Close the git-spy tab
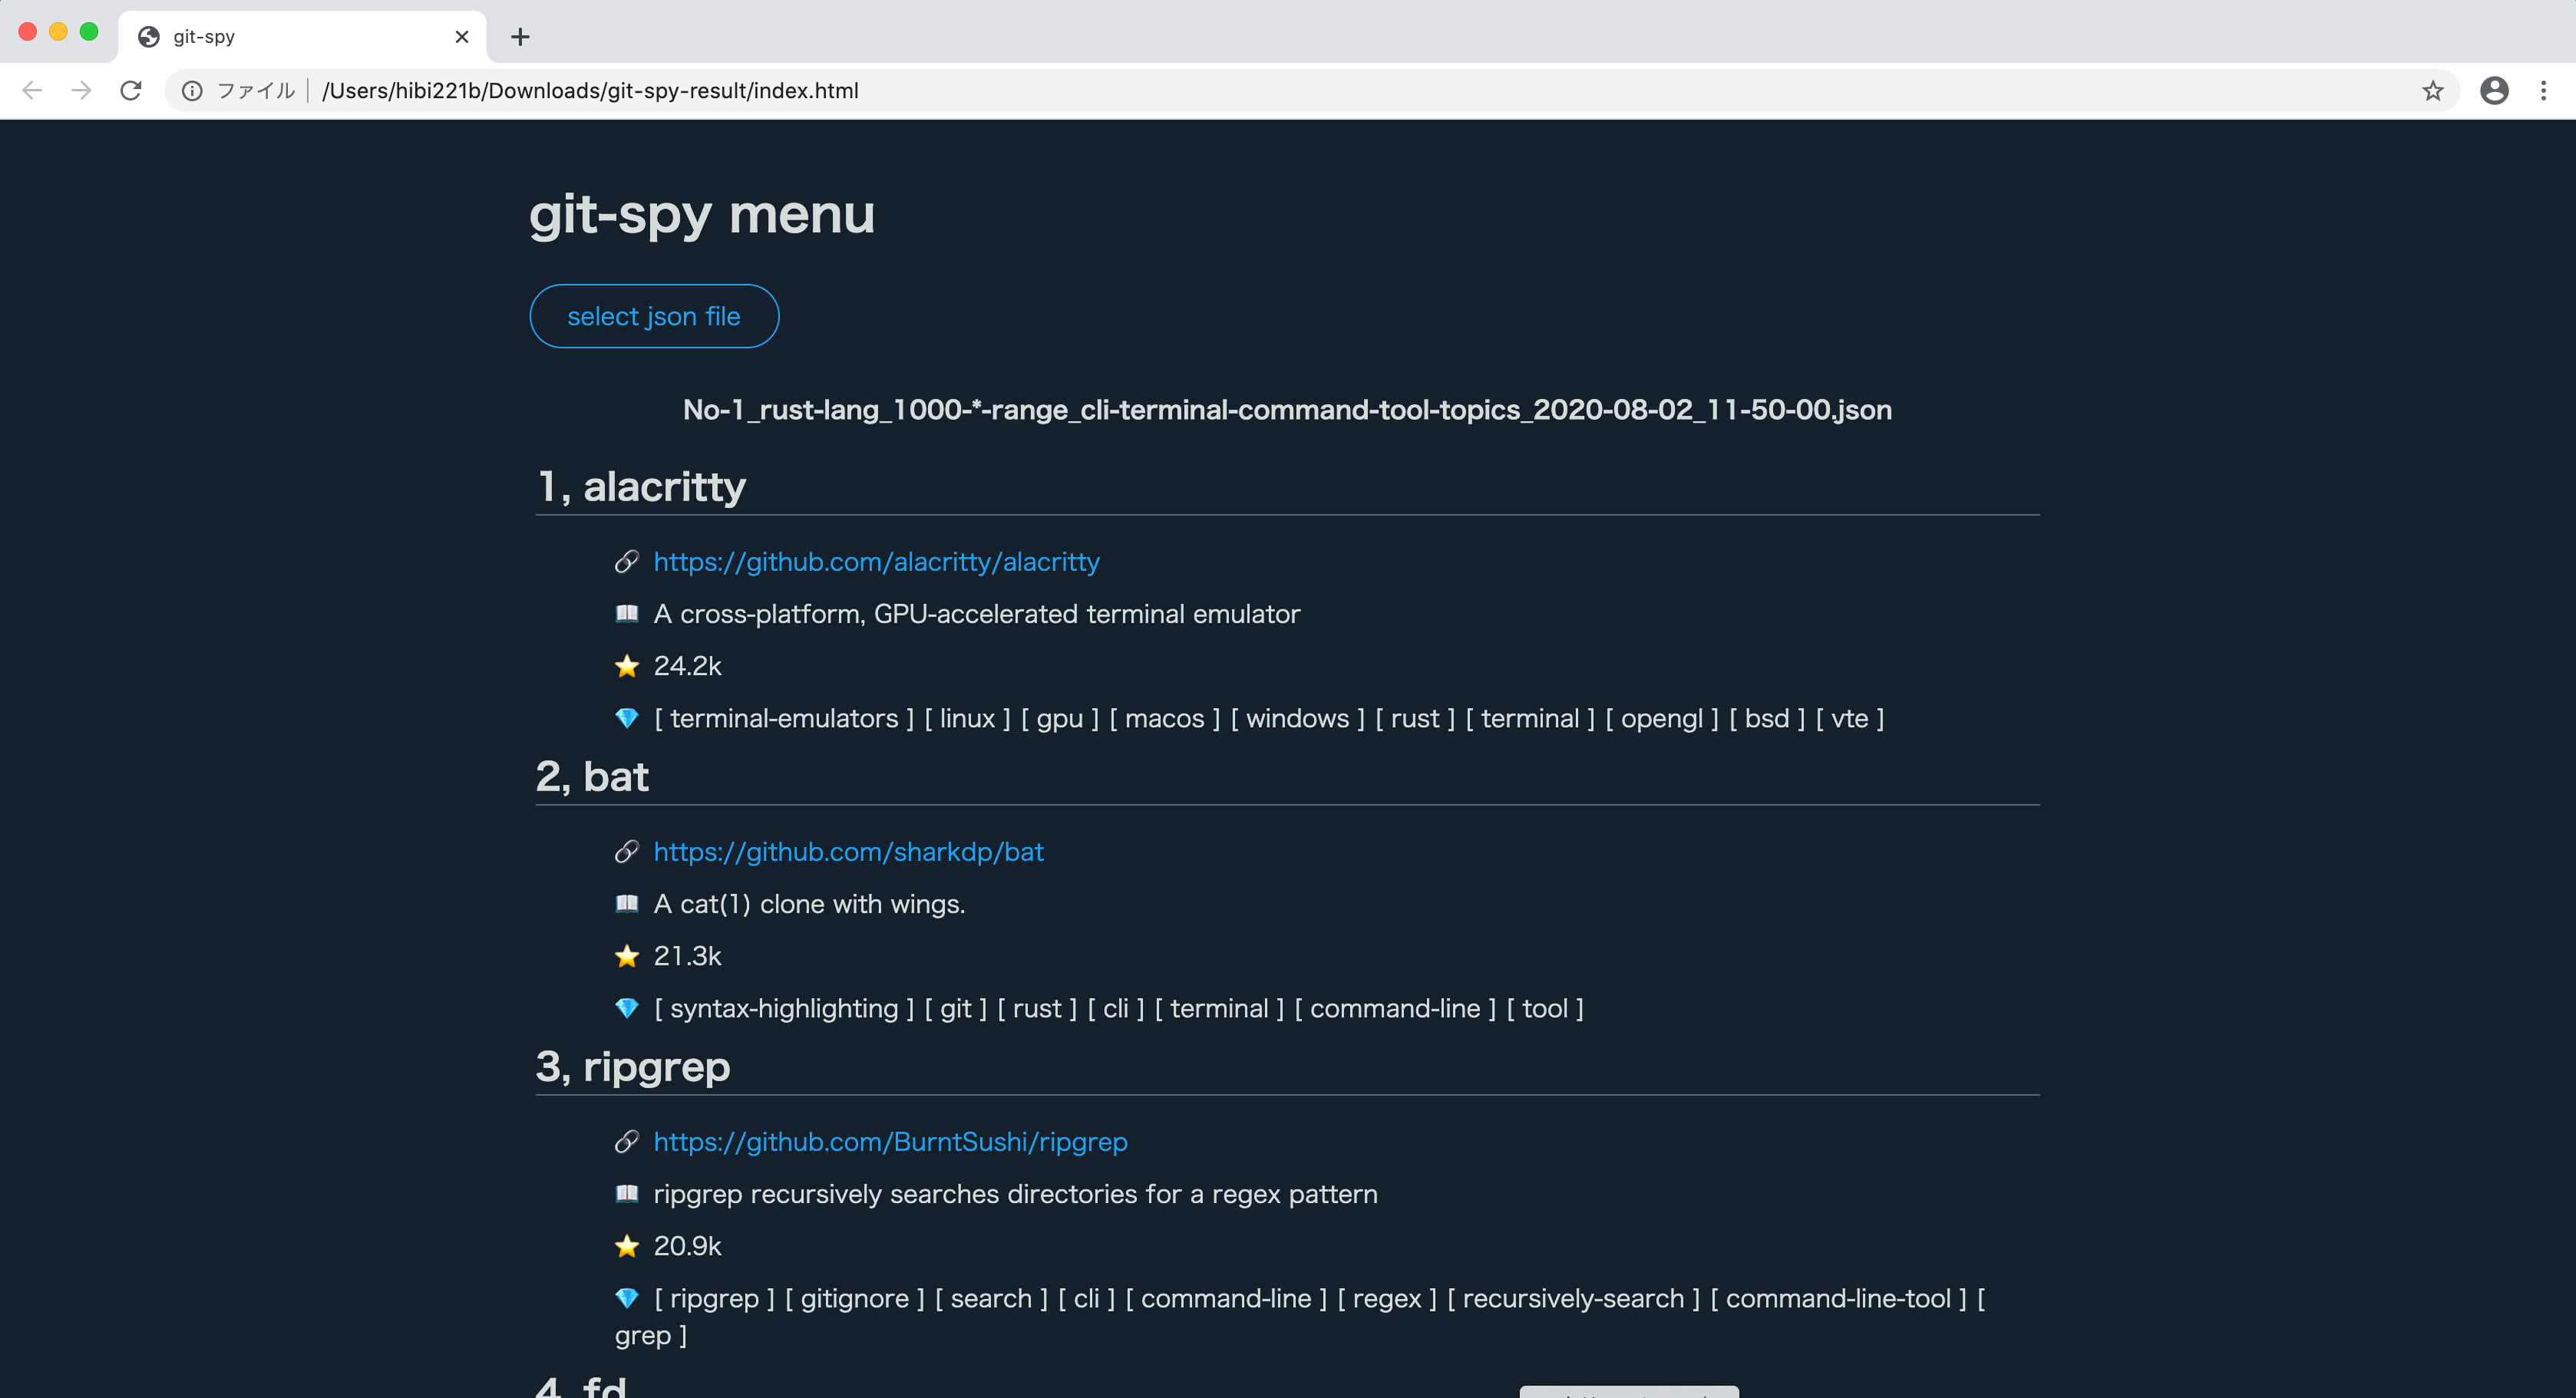The image size is (2576, 1398). tap(462, 37)
